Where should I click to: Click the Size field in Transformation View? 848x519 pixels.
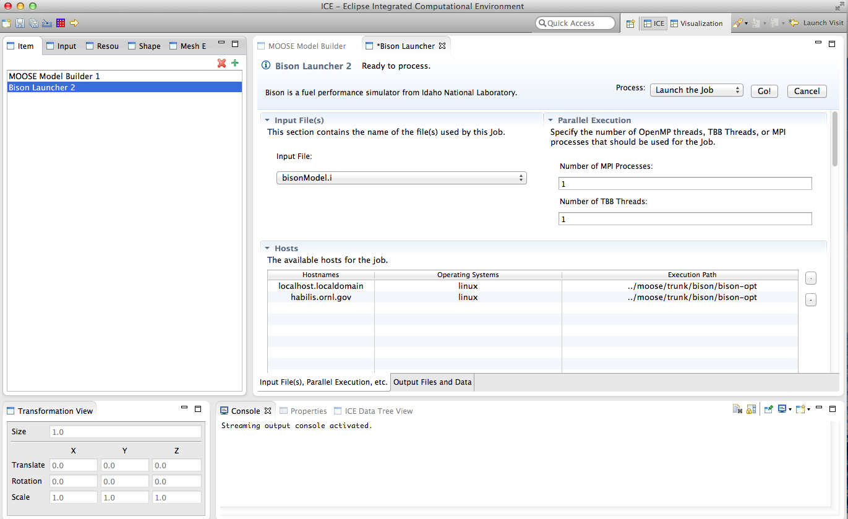(125, 432)
